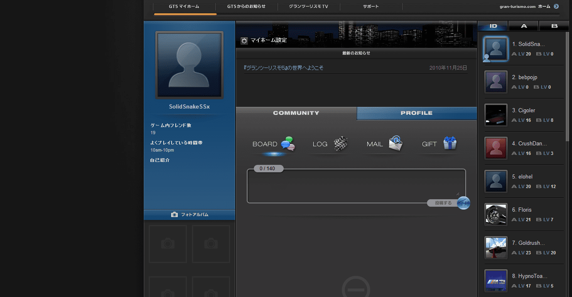The image size is (572, 297).
Task: Sort friends list by A-spec tab
Action: tap(523, 26)
